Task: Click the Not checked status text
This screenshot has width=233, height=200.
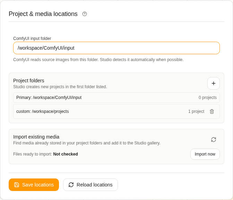Action: (66, 154)
